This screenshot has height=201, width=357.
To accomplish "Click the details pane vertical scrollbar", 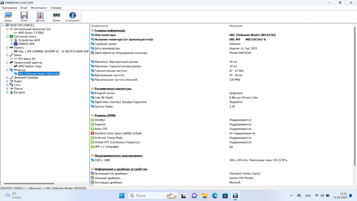I will pyautogui.click(x=355, y=96).
